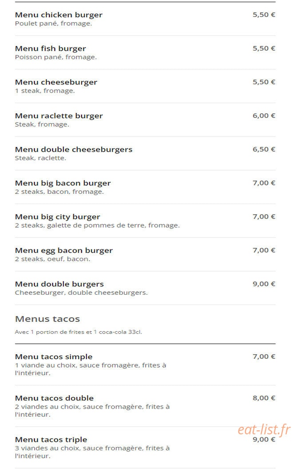Click the tacos section frites and coca-cola note
305x473 pixels.
pos(79,332)
